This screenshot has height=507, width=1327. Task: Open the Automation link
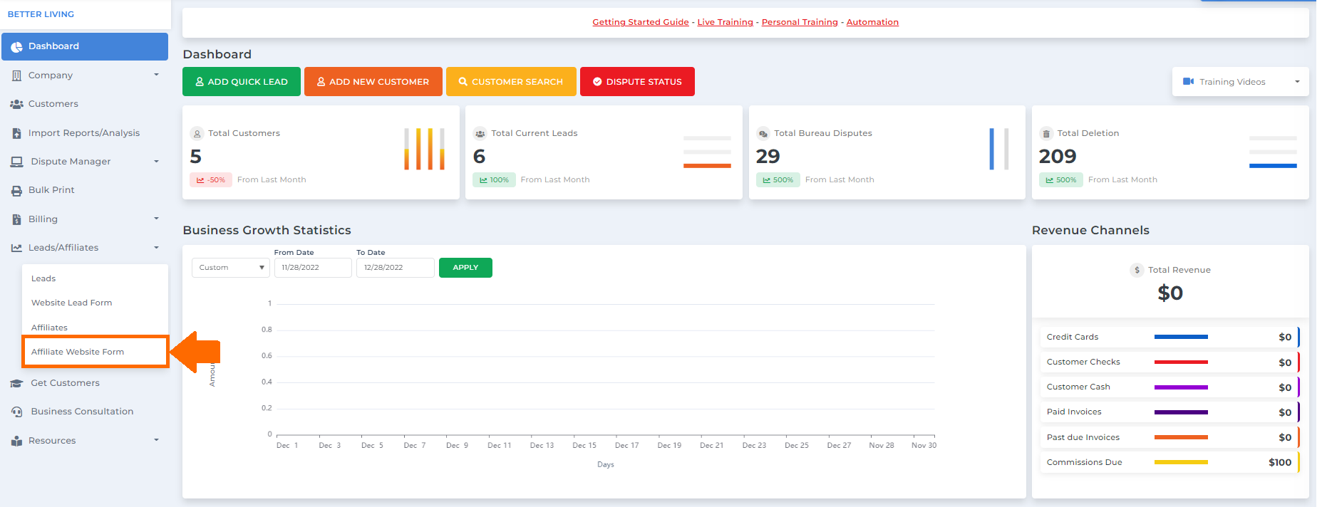[x=872, y=22]
